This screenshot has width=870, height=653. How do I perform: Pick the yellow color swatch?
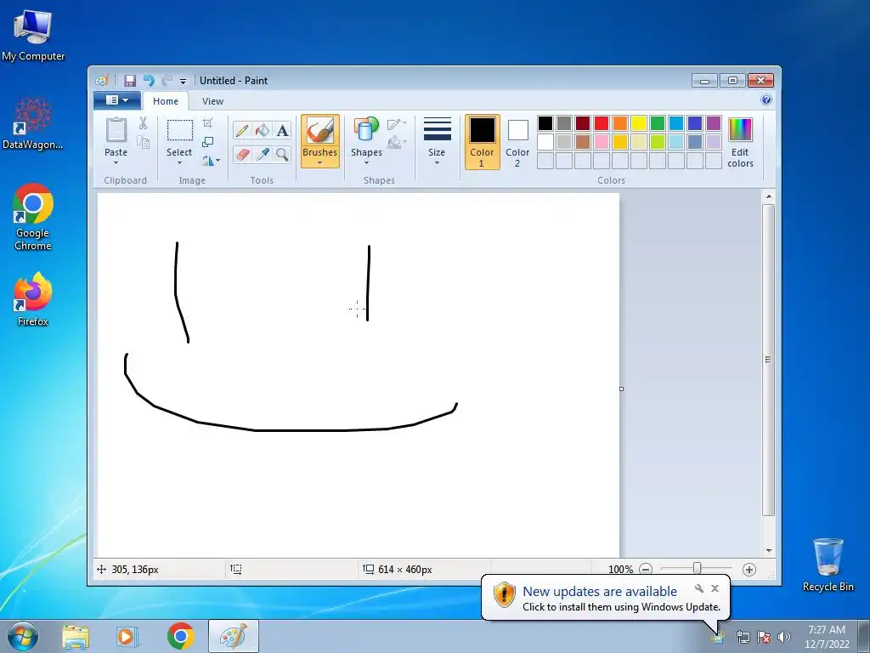[x=639, y=123]
